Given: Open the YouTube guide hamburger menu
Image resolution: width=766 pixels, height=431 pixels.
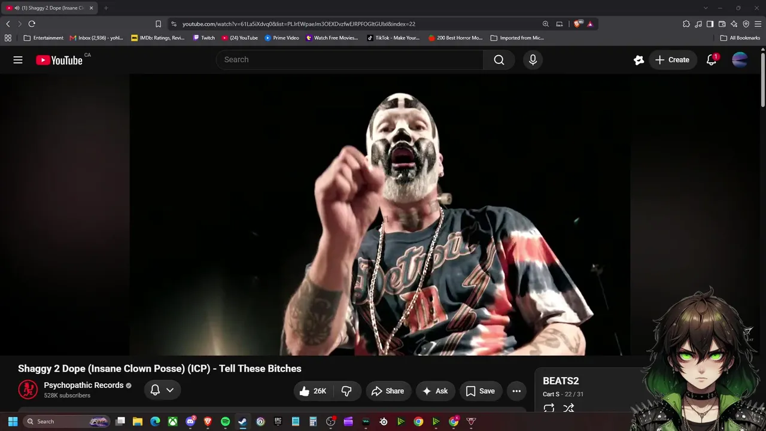Looking at the screenshot, I should 18,60.
